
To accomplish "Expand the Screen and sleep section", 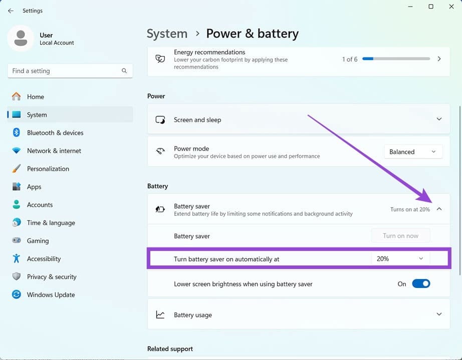I will pyautogui.click(x=439, y=119).
